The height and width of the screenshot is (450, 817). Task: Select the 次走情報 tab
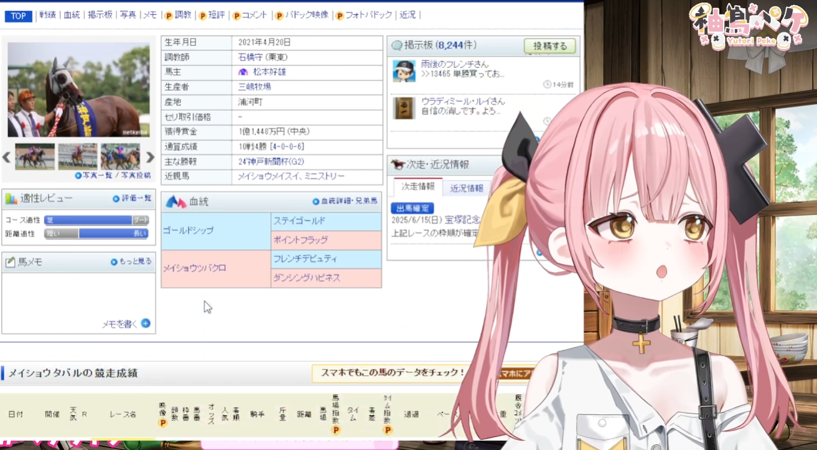(418, 187)
